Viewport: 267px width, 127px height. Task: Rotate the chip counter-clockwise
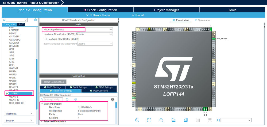[186, 120]
